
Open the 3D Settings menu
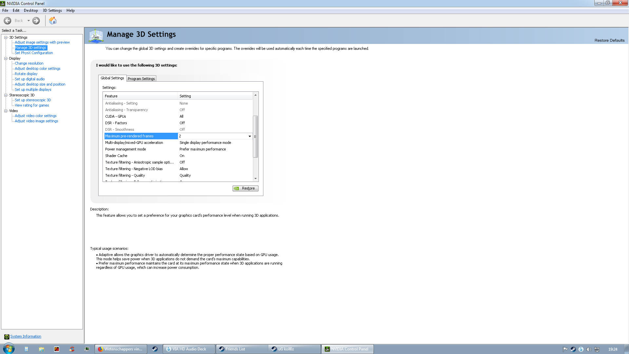point(52,10)
